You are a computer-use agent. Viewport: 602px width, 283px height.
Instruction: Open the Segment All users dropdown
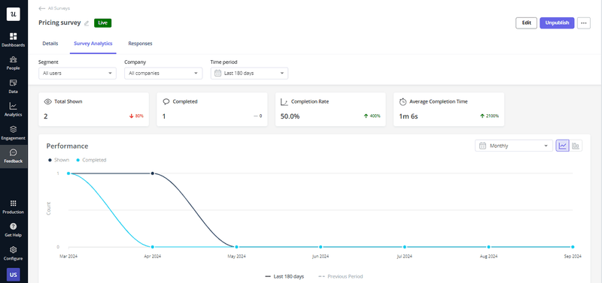[78, 73]
